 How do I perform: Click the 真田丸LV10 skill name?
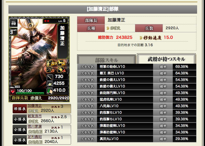(109, 139)
